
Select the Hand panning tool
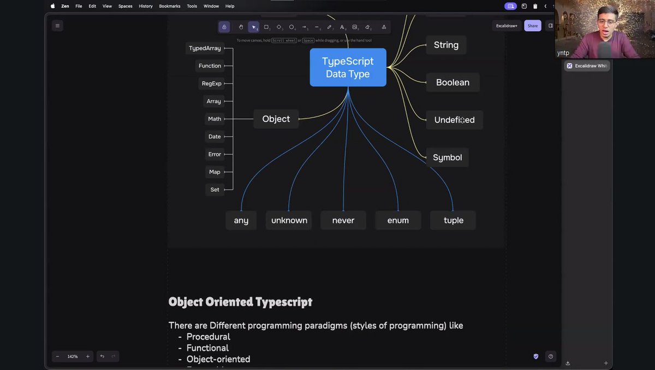(x=241, y=27)
